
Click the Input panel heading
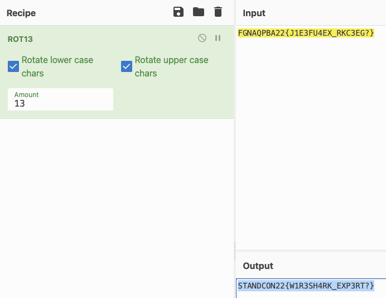click(x=254, y=13)
